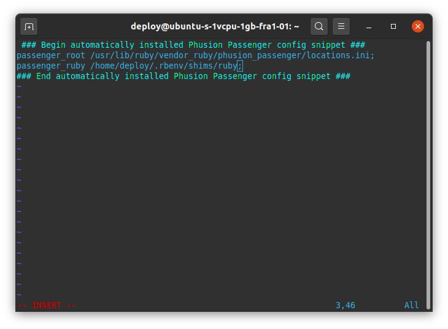Maximize the terminal window
Image resolution: width=448 pixels, height=329 pixels.
(x=393, y=26)
